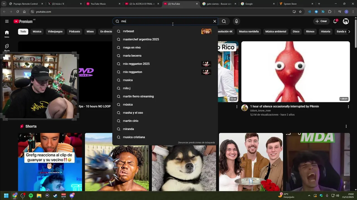Start voice search with microphone icon

pyautogui.click(x=237, y=21)
